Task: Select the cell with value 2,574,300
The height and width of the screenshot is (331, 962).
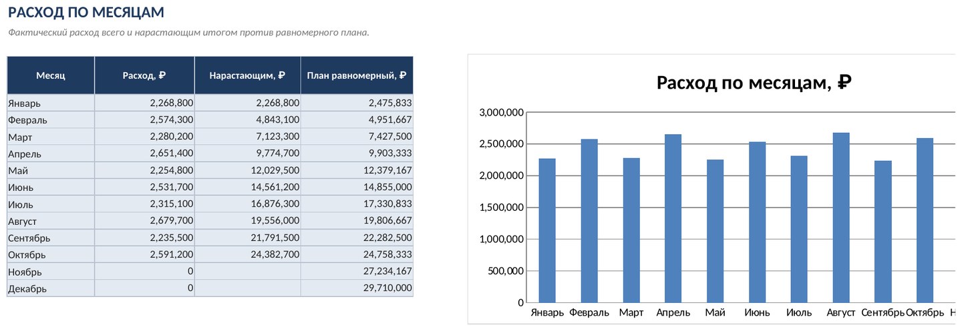Action: coord(144,120)
